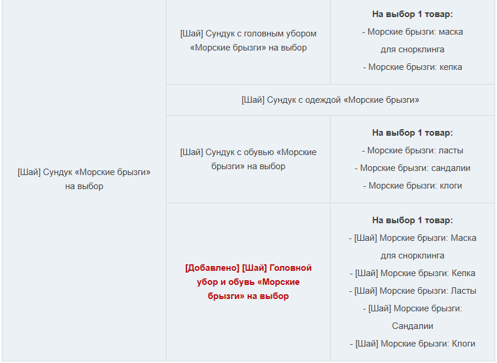
Task: Click the для снорклинга line in last cell
Action: (x=412, y=256)
